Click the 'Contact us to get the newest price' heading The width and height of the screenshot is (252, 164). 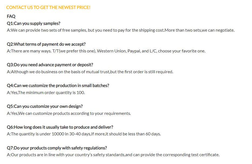(48, 8)
